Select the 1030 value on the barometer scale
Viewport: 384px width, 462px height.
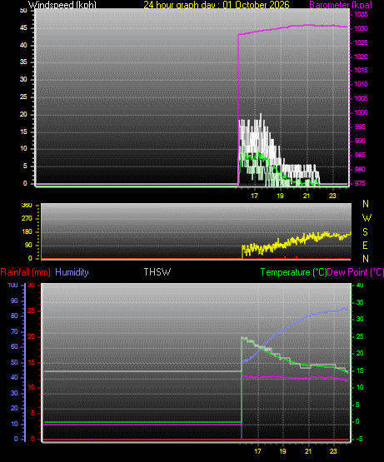(x=361, y=28)
